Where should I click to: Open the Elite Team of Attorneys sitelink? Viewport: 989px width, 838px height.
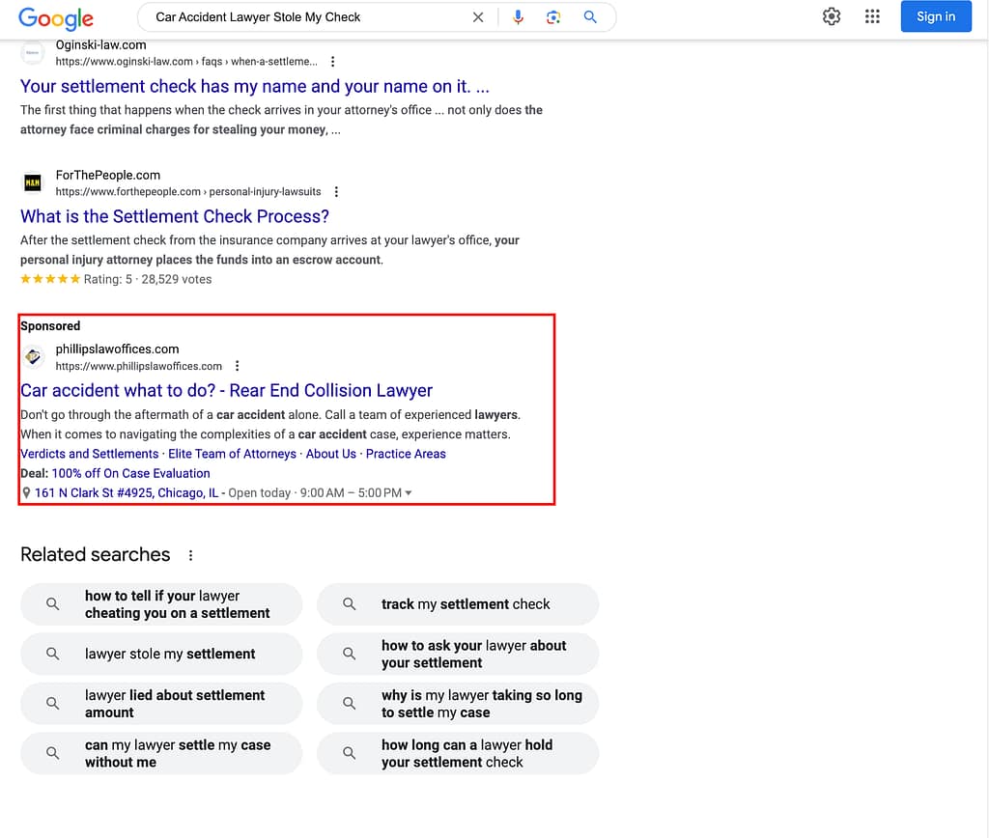point(232,454)
